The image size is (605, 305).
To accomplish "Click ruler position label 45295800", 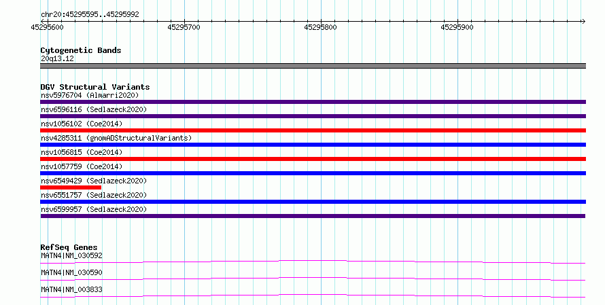I will tap(320, 27).
